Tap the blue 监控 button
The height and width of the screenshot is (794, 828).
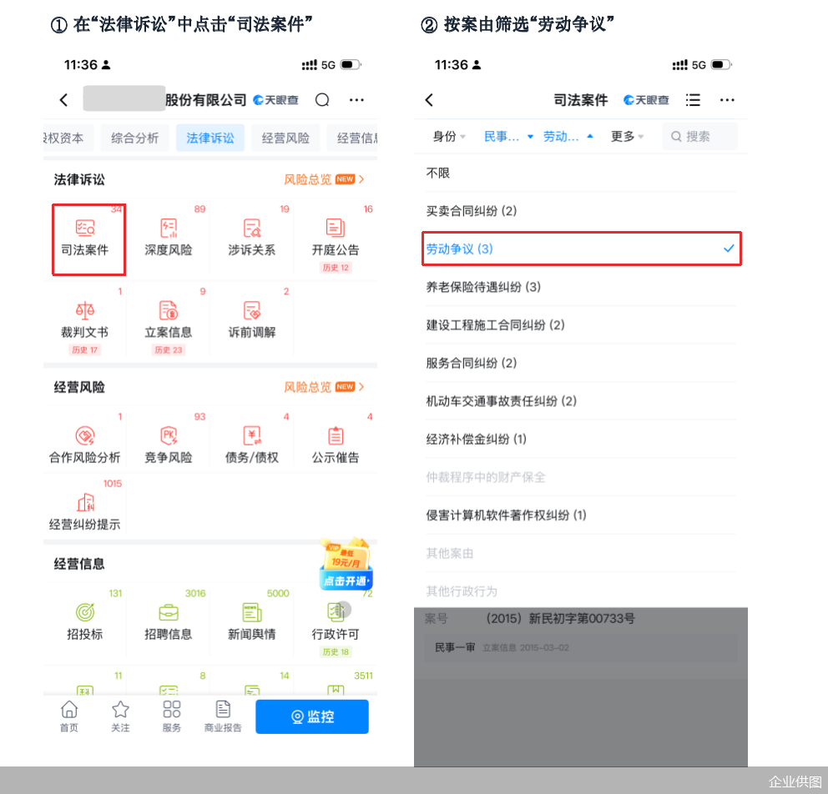(312, 716)
